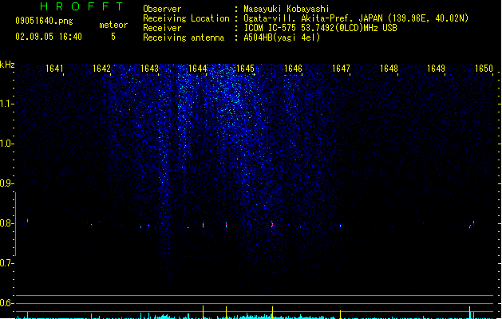Click the 1646 time axis label
This screenshot has height=319, width=502.
click(x=293, y=69)
